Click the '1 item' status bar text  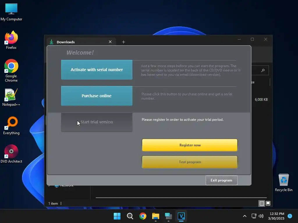(53, 204)
